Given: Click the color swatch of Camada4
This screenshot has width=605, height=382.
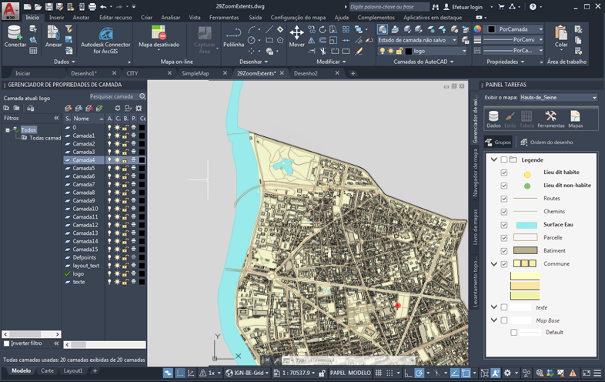Looking at the screenshot, I should click(x=142, y=160).
